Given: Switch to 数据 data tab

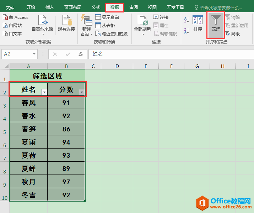Looking at the screenshot, I should 115,7.
